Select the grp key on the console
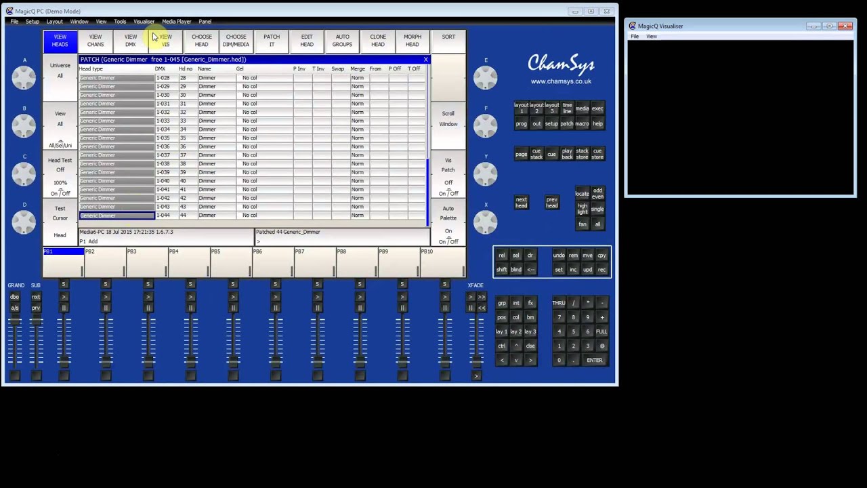 point(501,303)
